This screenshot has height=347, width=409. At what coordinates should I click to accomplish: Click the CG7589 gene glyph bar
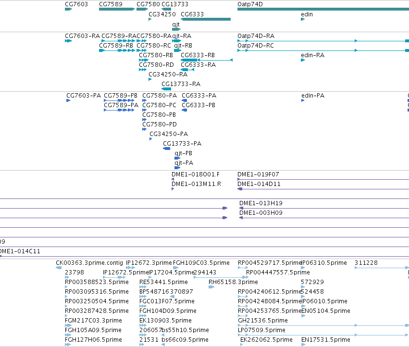tap(117, 9)
